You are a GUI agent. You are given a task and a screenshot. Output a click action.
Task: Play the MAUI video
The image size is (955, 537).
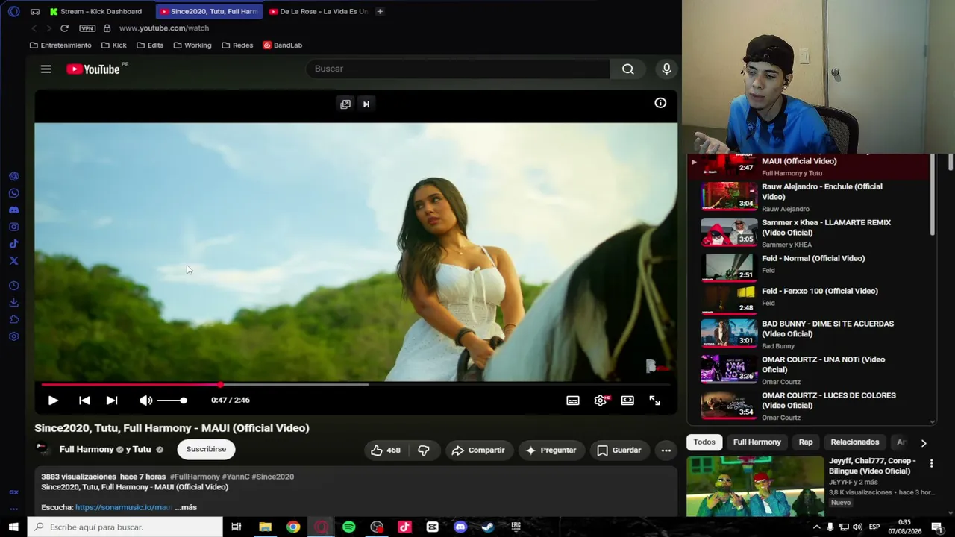tap(53, 401)
